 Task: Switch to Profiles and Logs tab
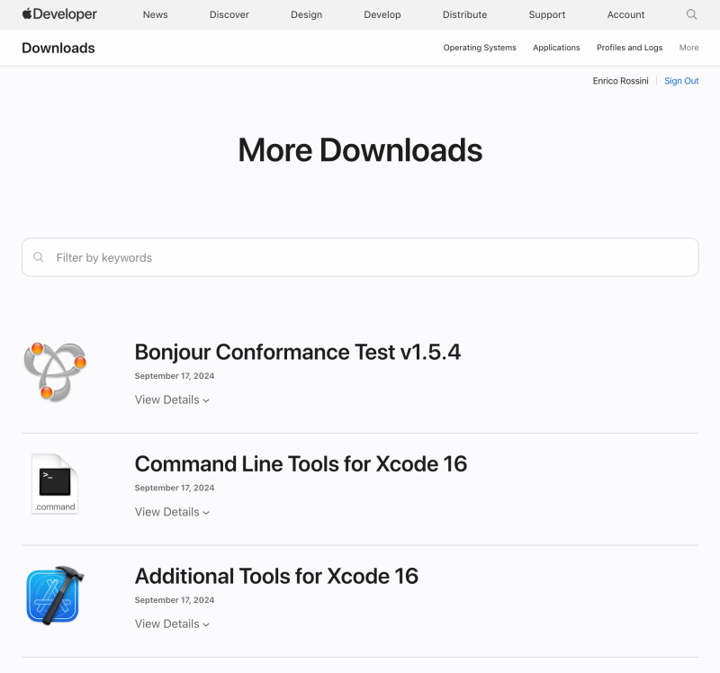629,48
